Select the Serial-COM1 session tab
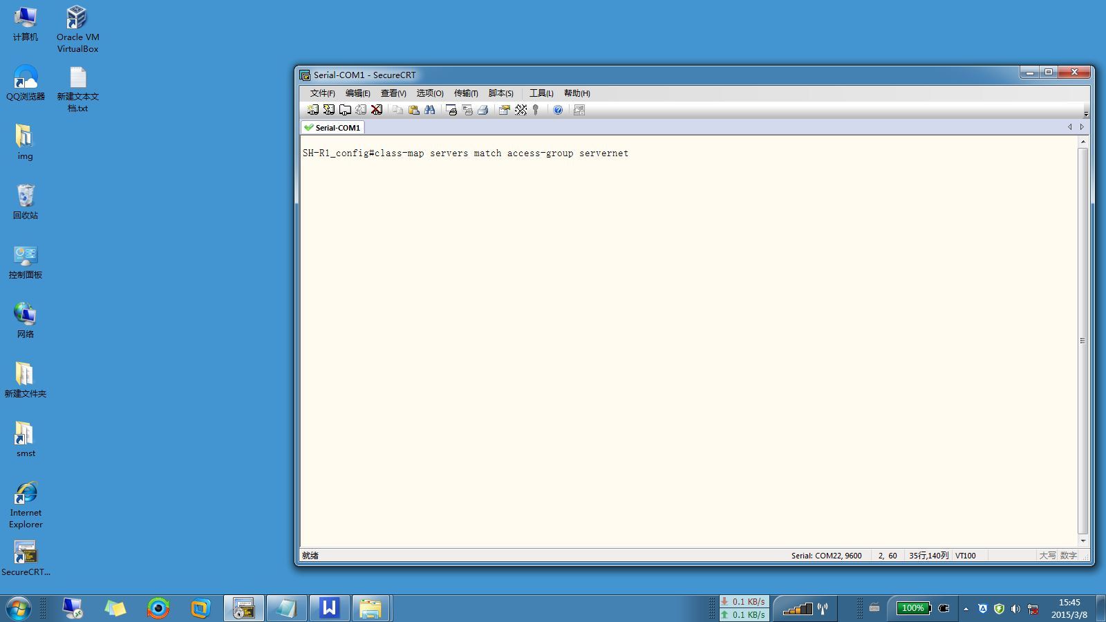The width and height of the screenshot is (1106, 622). click(332, 128)
